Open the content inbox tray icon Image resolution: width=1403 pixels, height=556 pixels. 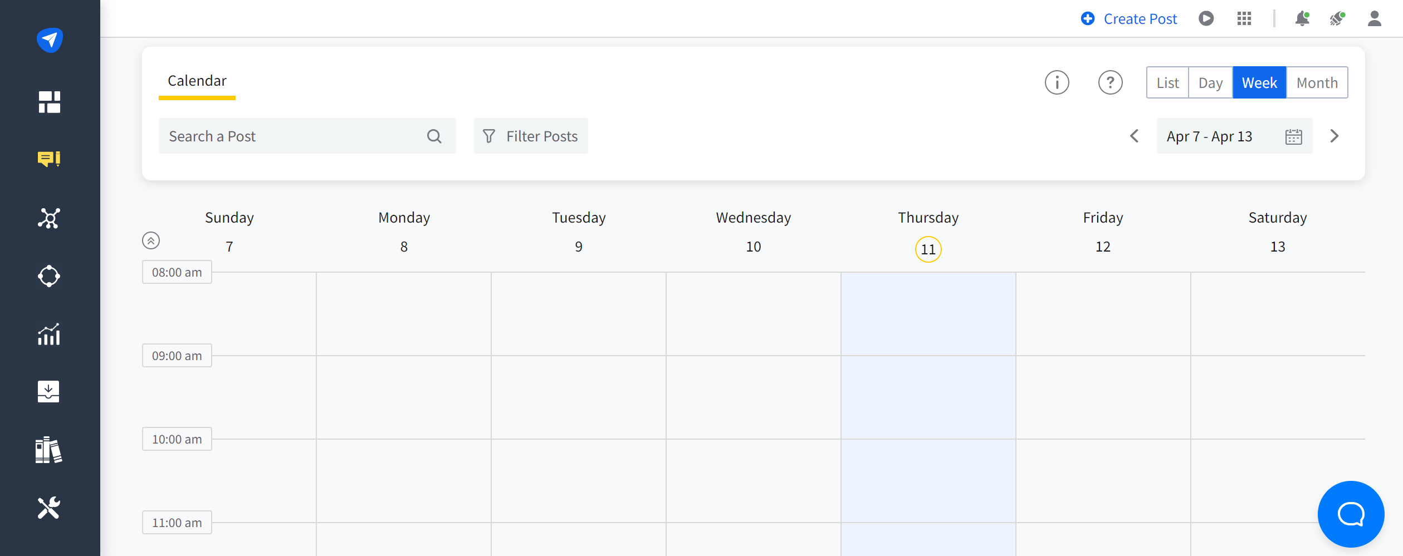click(x=49, y=392)
